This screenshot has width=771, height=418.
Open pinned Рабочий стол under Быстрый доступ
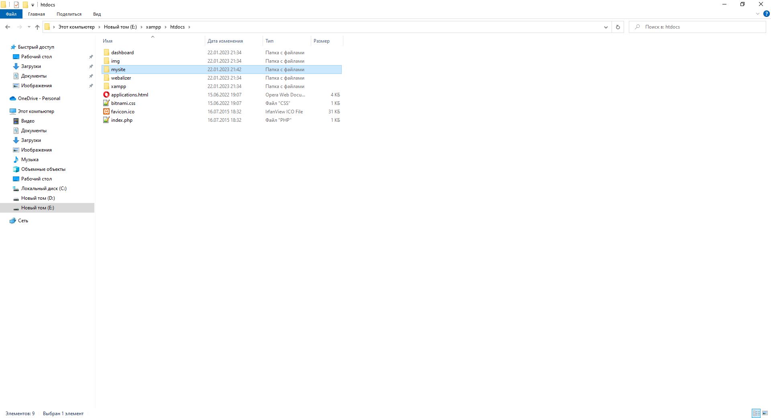[37, 57]
